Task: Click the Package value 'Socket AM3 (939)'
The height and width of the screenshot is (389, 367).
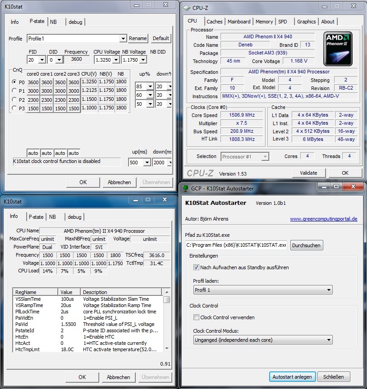Action: (x=268, y=53)
